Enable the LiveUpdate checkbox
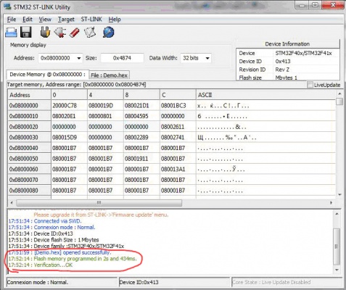346x290 pixels. pos(310,85)
